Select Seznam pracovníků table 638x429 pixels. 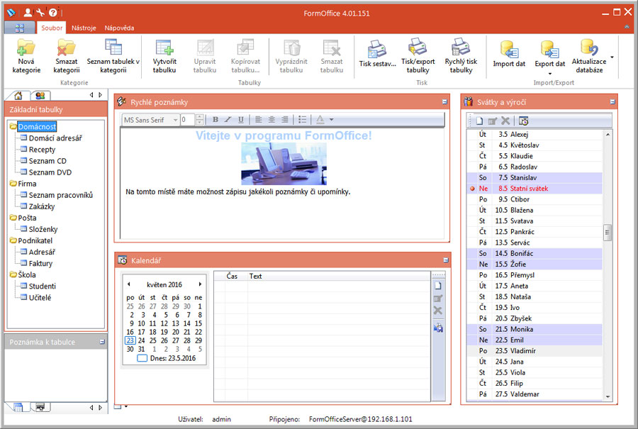(x=61, y=195)
